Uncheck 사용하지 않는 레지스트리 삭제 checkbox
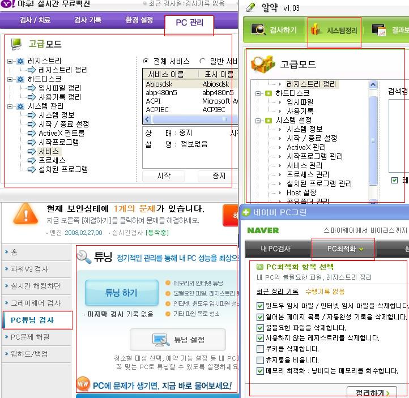409x398 pixels. 260,339
